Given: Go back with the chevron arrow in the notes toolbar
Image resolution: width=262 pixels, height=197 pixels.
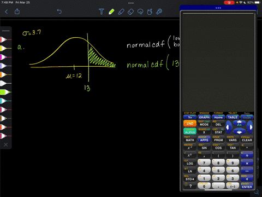Looking at the screenshot, I should coord(7,12).
